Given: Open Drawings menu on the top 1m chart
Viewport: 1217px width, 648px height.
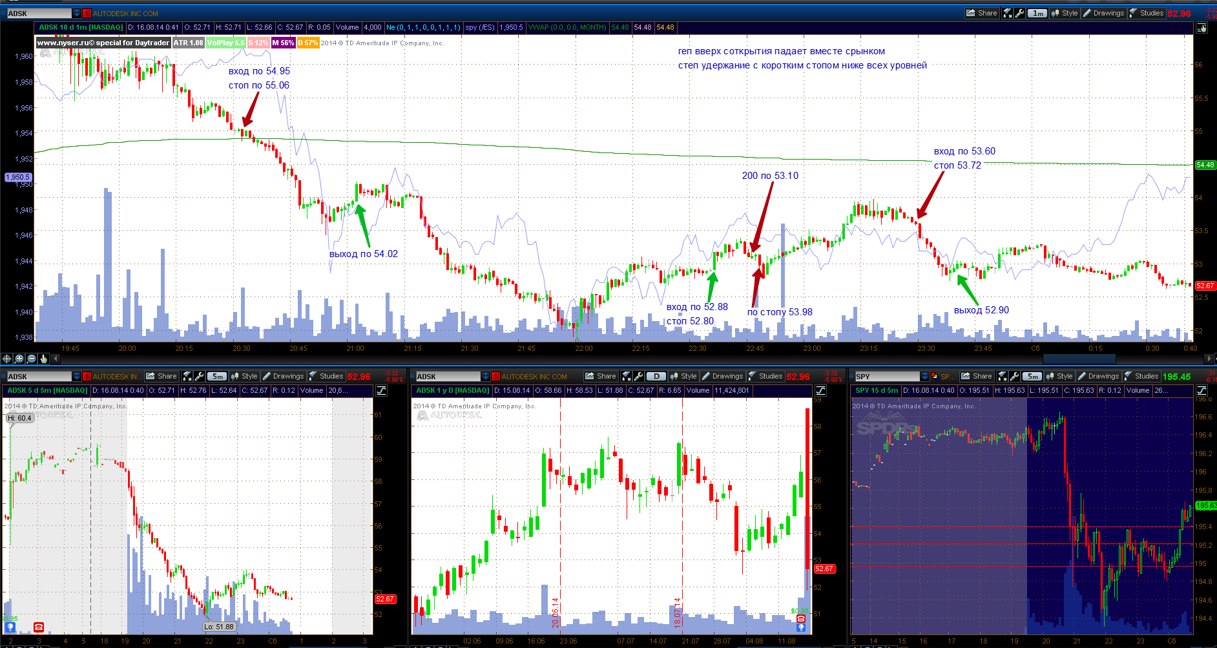Looking at the screenshot, I should click(x=1104, y=13).
